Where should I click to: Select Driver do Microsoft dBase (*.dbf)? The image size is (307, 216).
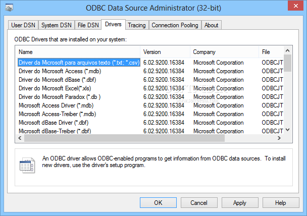click(x=57, y=80)
